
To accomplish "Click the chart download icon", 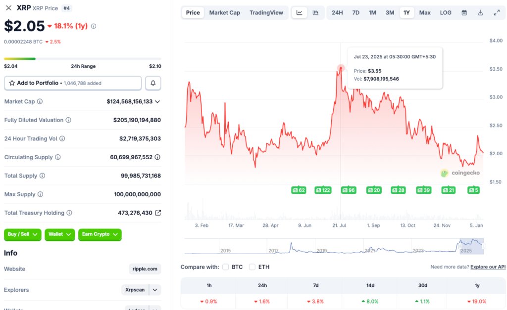I will (480, 12).
